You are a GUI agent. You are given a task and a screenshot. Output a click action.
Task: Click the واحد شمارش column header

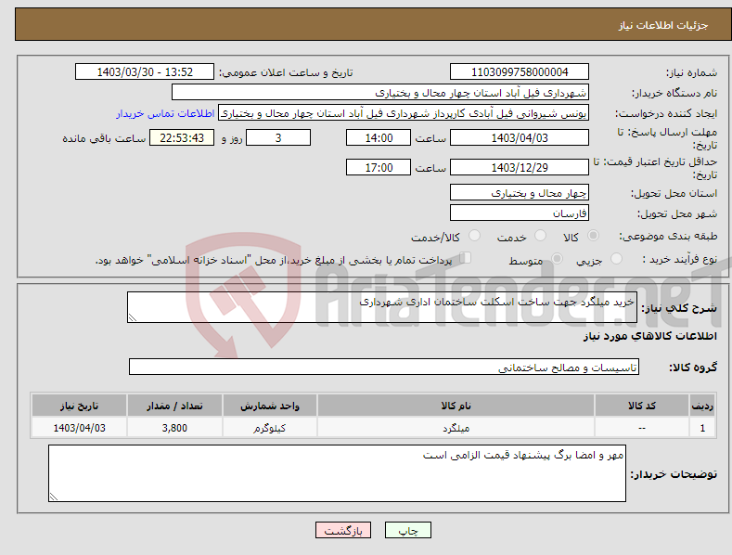tap(270, 406)
